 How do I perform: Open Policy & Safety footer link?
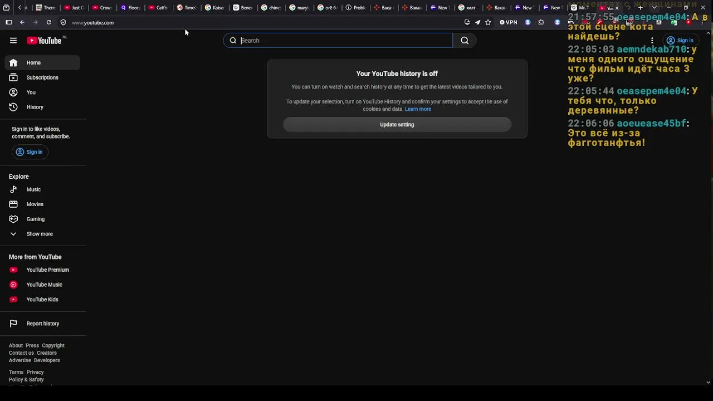click(x=26, y=380)
